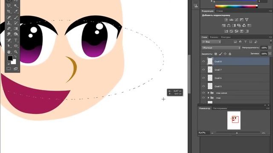Add a Black & White adjustment
The height and width of the screenshot is (153, 273).
[x=234, y=25]
